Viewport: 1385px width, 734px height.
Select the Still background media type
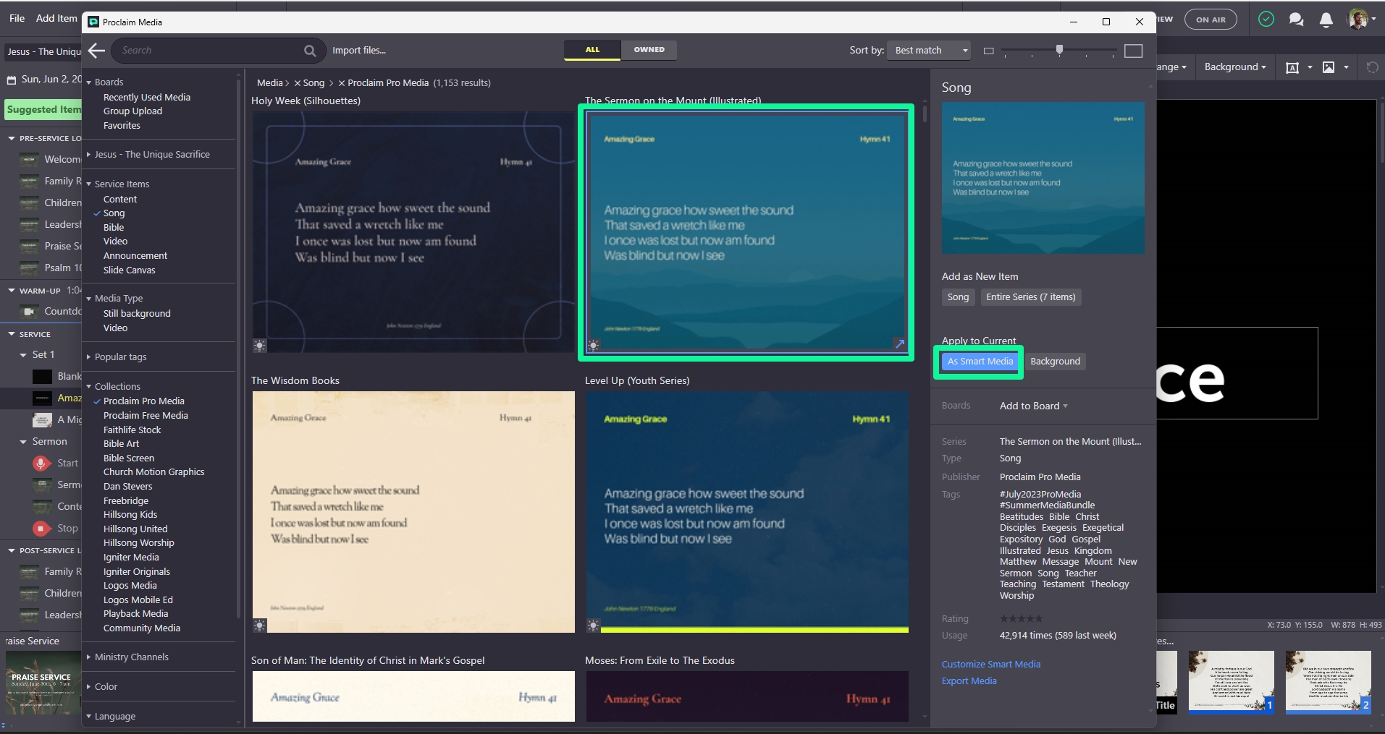137,314
